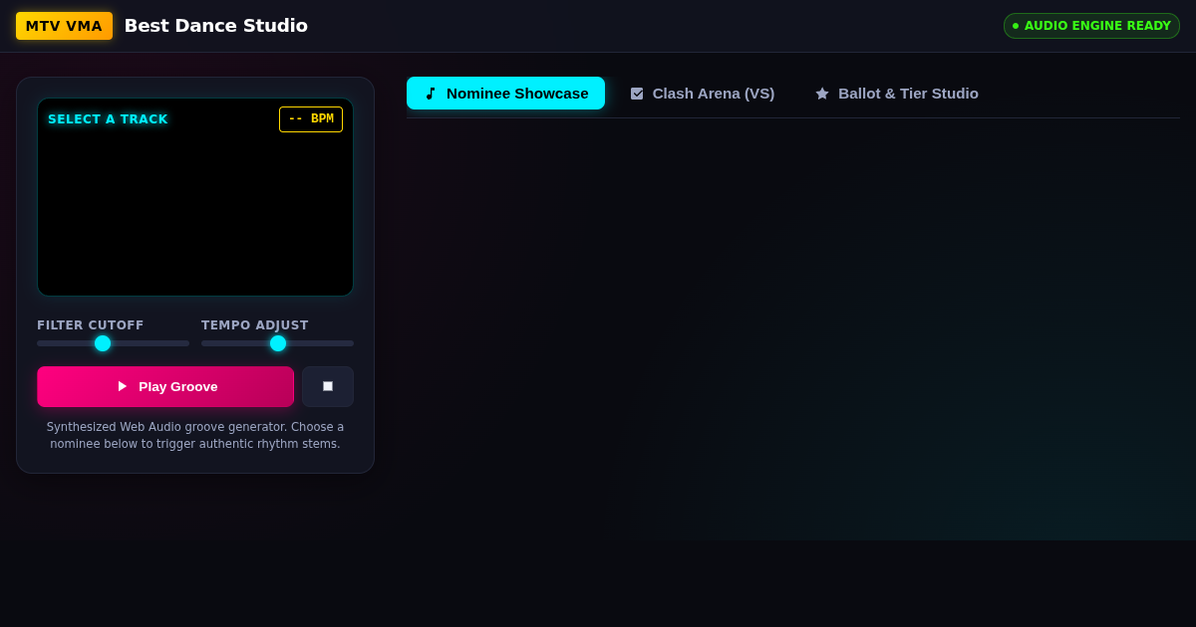Click the Best Dance Studio title
This screenshot has height=627, width=1196.
216,26
